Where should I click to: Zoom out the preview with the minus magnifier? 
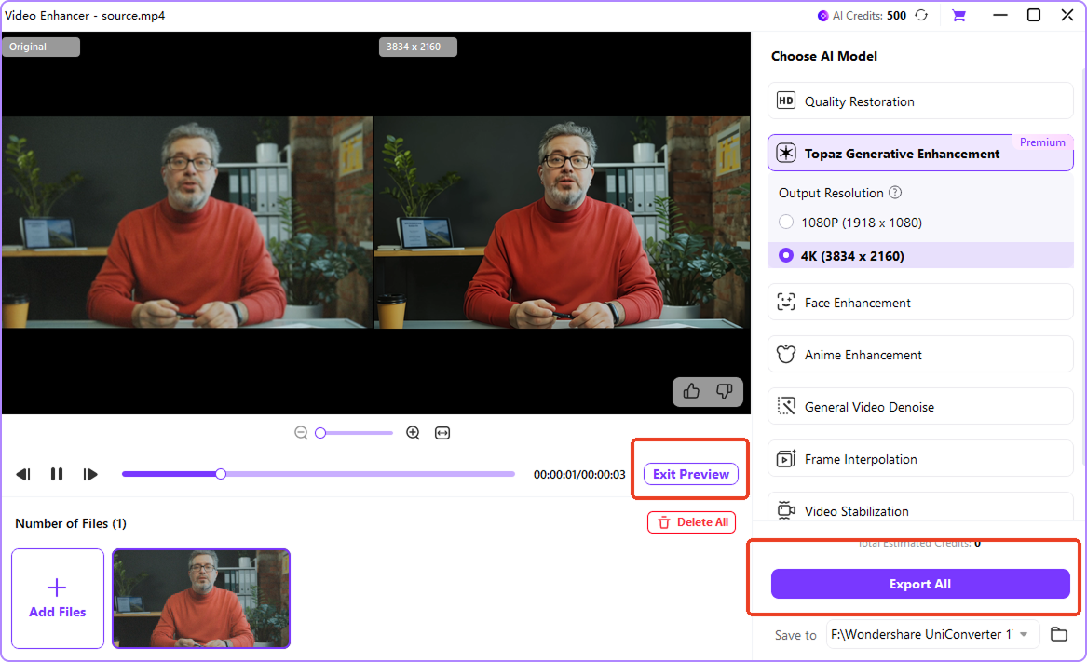[301, 433]
